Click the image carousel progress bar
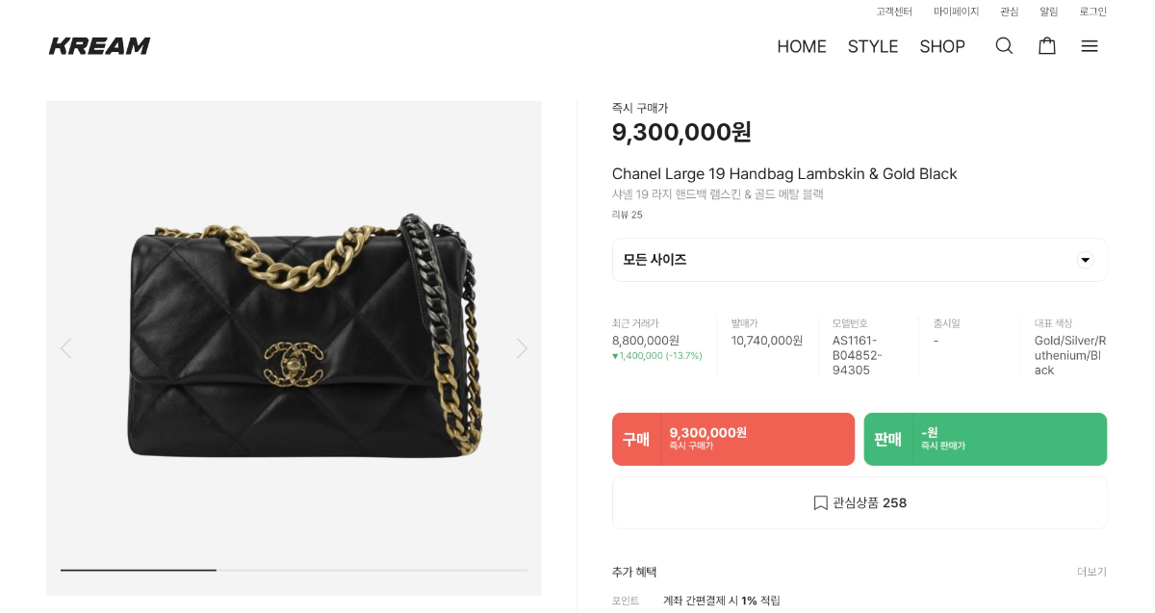The height and width of the screenshot is (613, 1155). coord(294,570)
